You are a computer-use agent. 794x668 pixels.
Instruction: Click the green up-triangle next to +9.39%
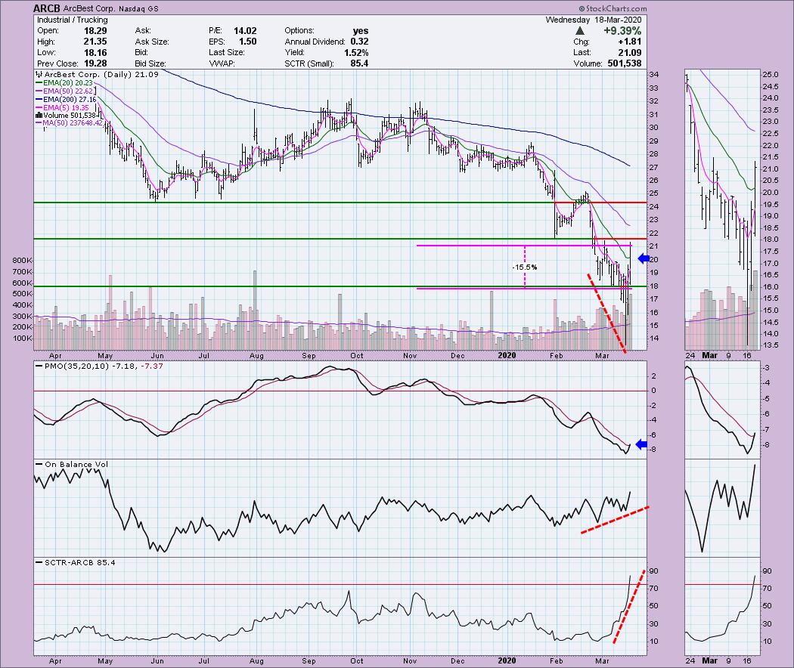pos(580,31)
